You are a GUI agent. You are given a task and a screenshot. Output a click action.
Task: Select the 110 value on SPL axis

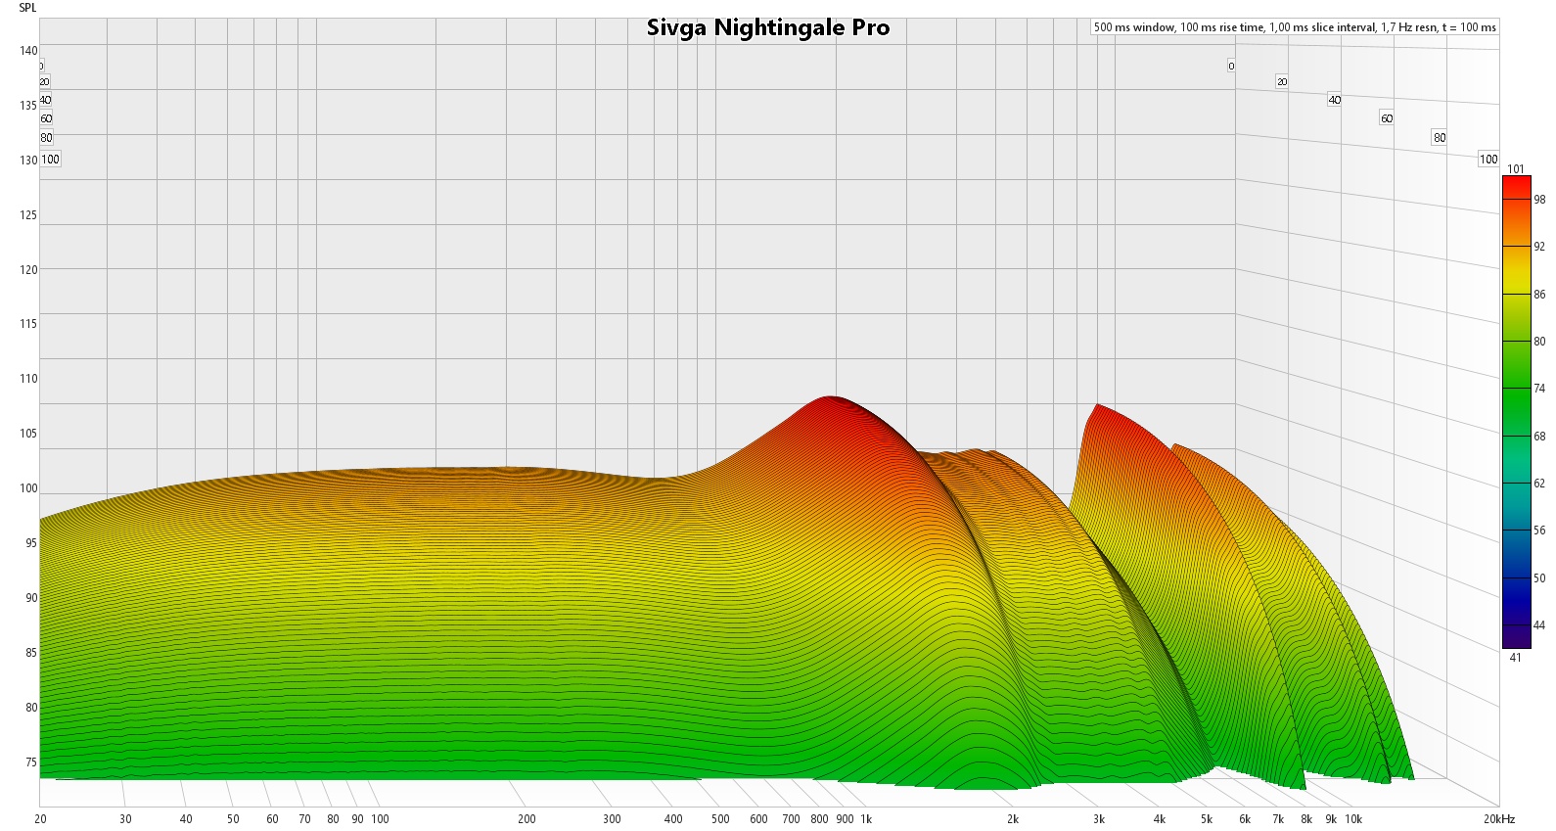[x=28, y=379]
